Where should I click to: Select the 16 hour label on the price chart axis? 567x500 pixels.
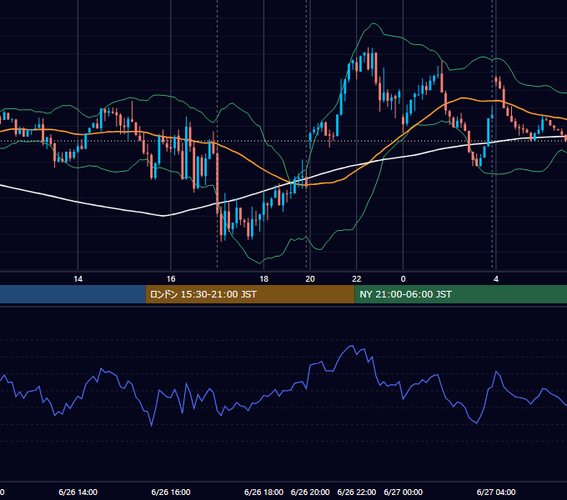tap(171, 279)
